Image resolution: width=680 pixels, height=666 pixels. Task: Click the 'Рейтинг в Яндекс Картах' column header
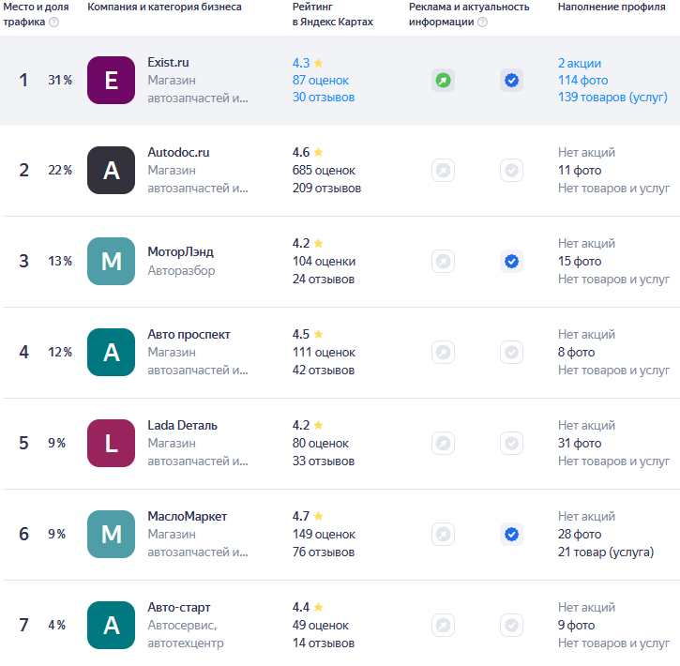coord(333,14)
